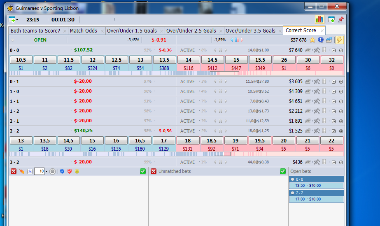Open tools icon in 2 - 2 row
380x226 pixels.
coord(317,131)
